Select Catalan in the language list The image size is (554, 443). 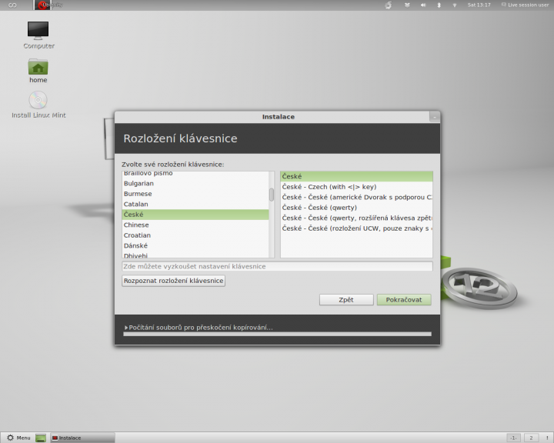(195, 204)
